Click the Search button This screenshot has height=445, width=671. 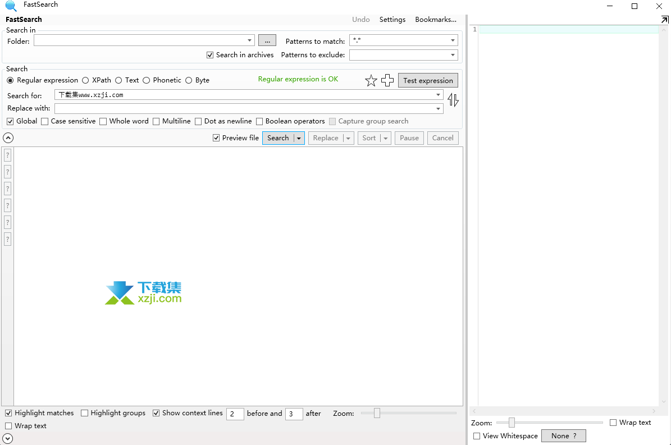click(279, 137)
